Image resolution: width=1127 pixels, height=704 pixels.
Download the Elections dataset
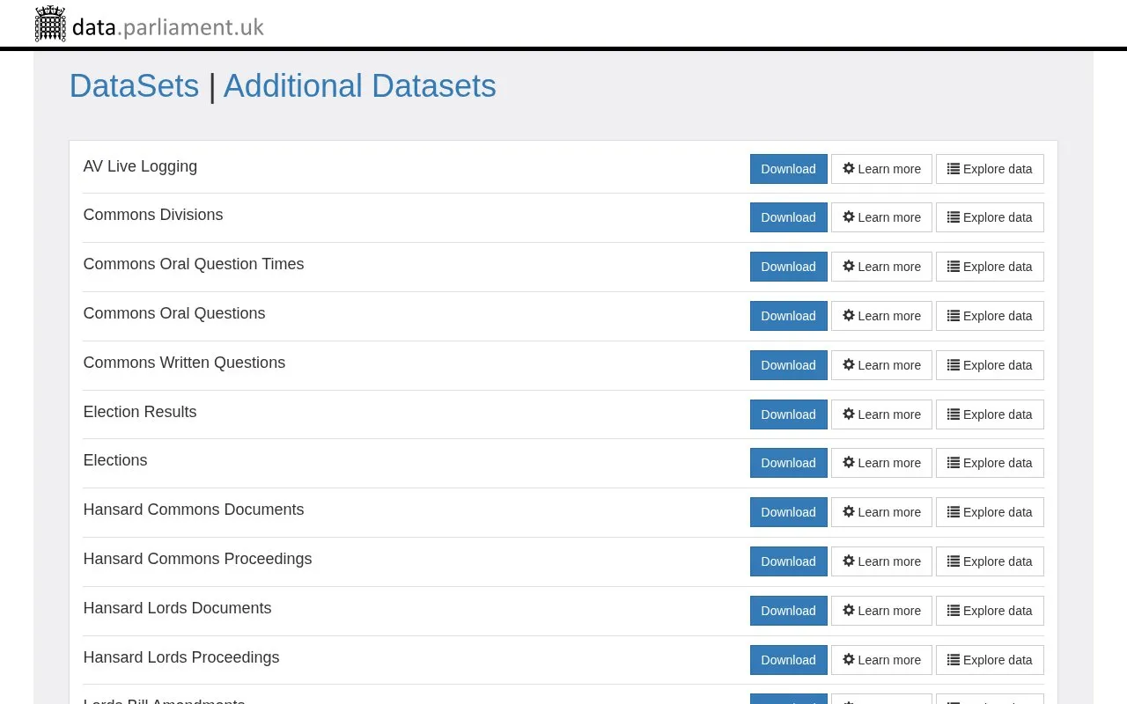point(788,463)
